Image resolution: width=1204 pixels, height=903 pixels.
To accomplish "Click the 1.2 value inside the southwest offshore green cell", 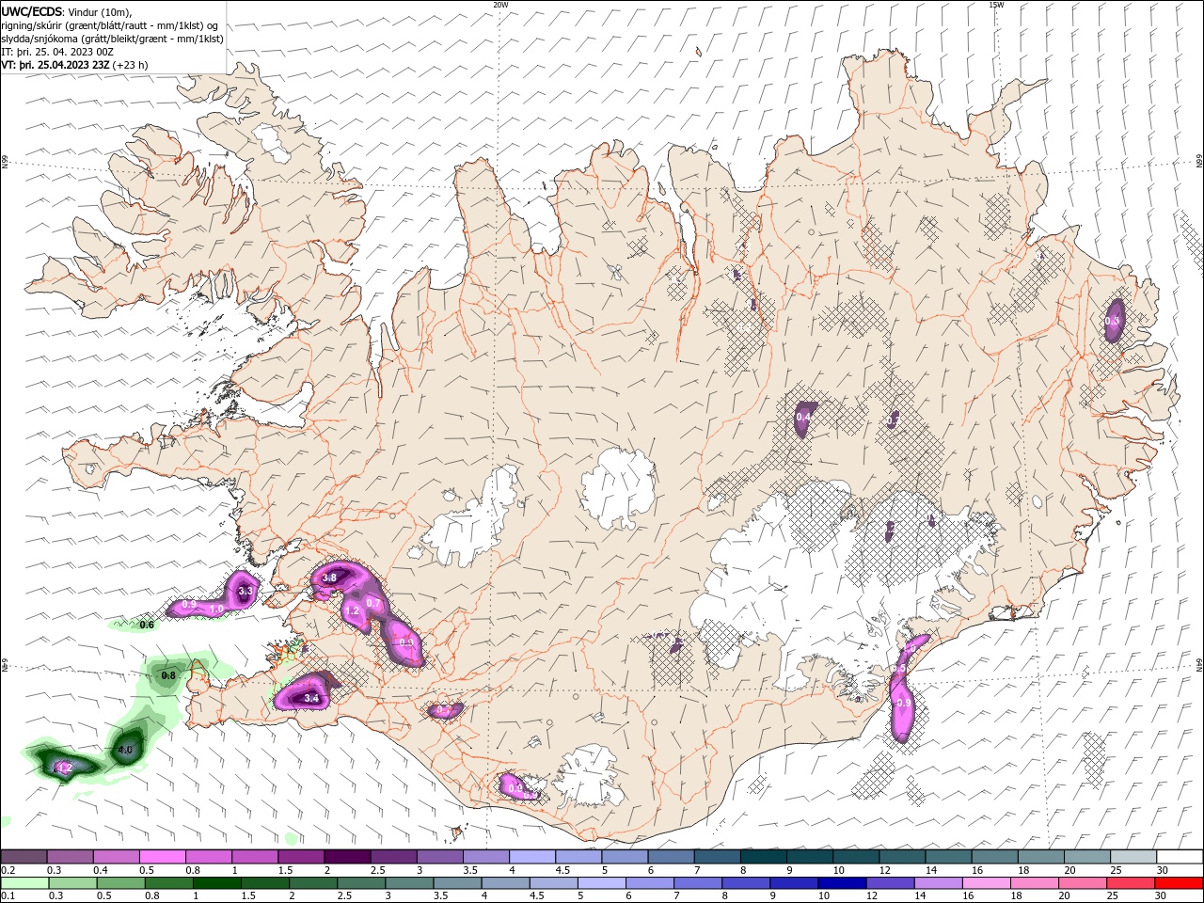I will pyautogui.click(x=65, y=768).
